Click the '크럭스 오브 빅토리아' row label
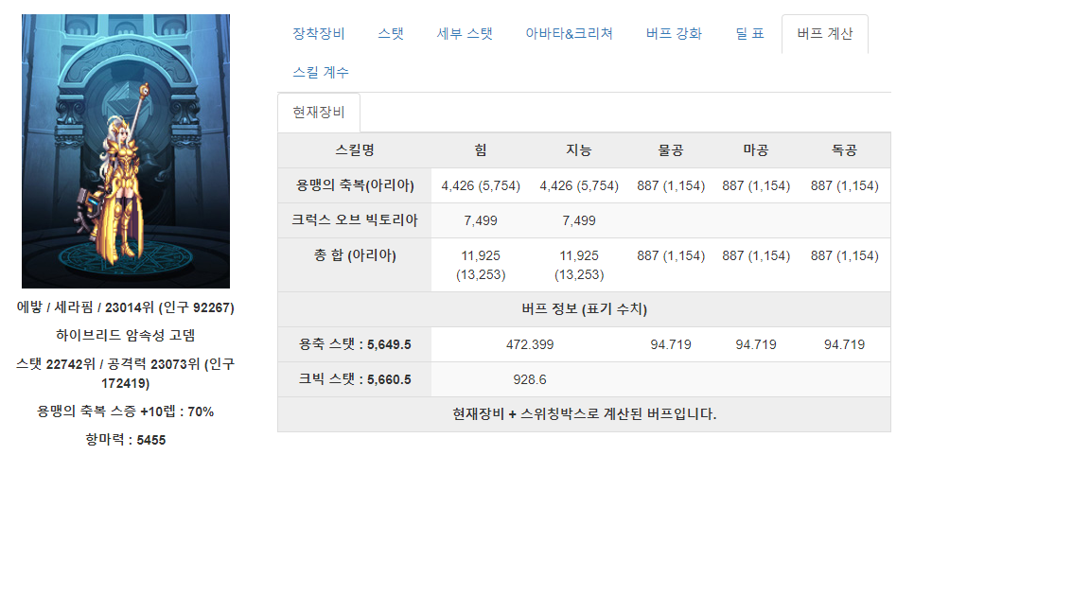This screenshot has height=613, width=1090. 355,220
